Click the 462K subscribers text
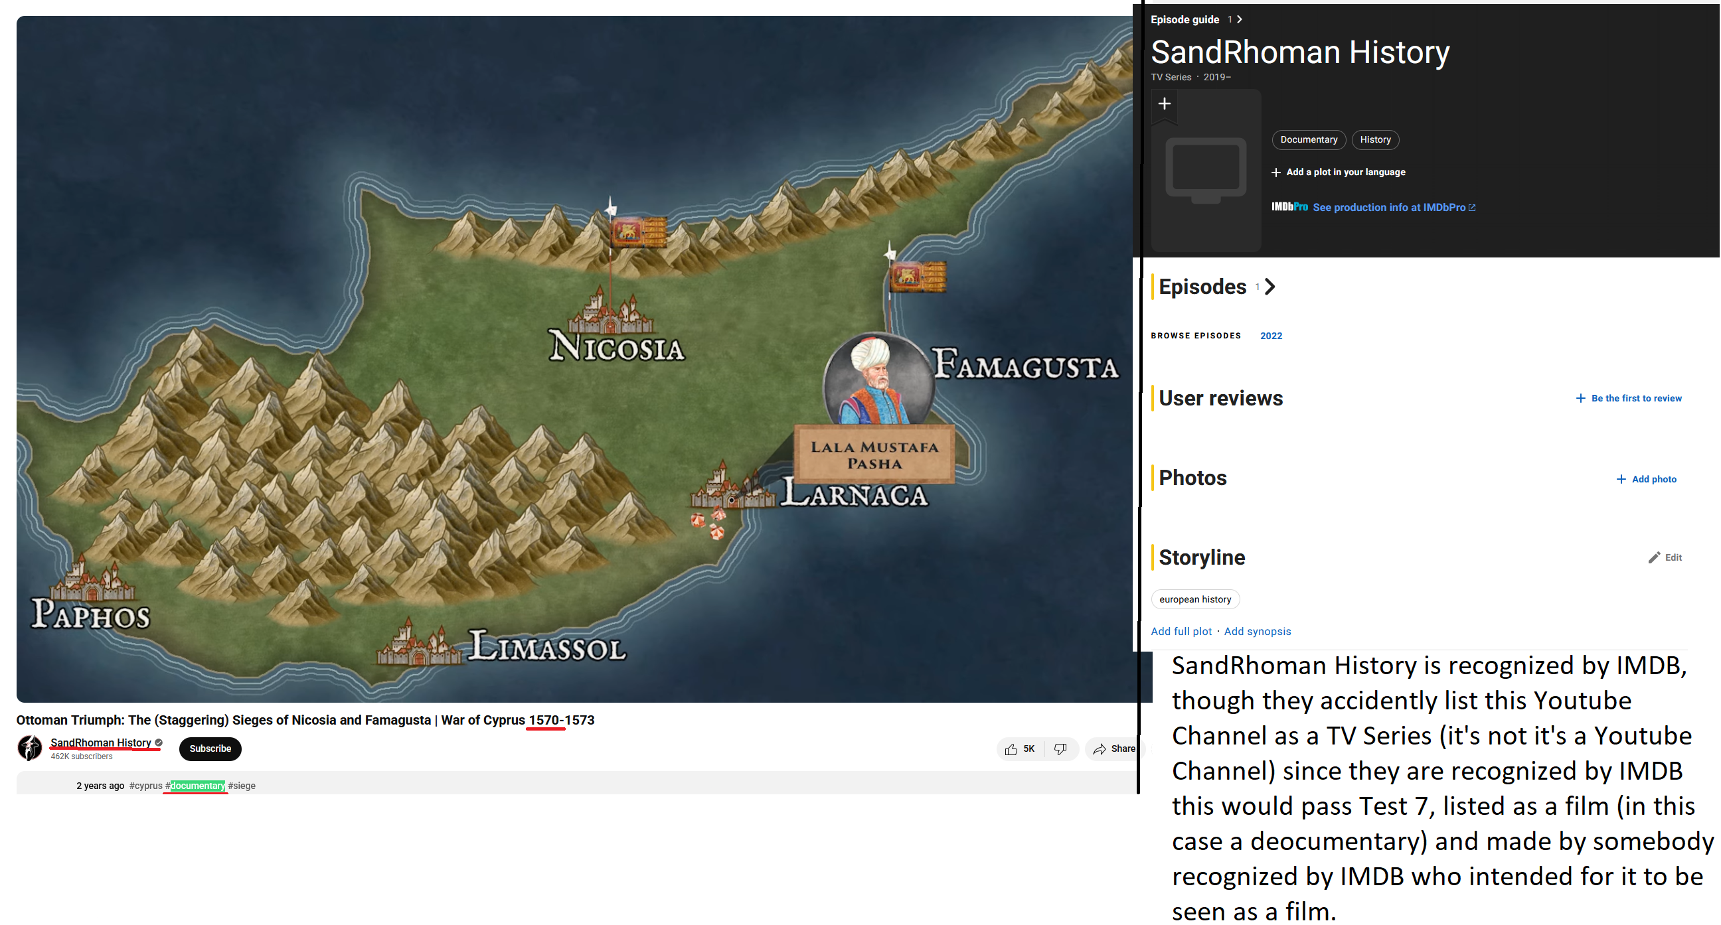The image size is (1721, 925). click(82, 756)
